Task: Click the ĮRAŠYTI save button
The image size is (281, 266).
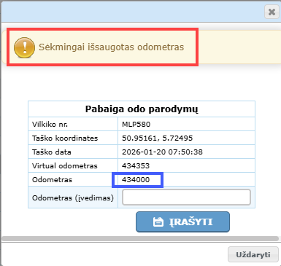Action: [182, 222]
